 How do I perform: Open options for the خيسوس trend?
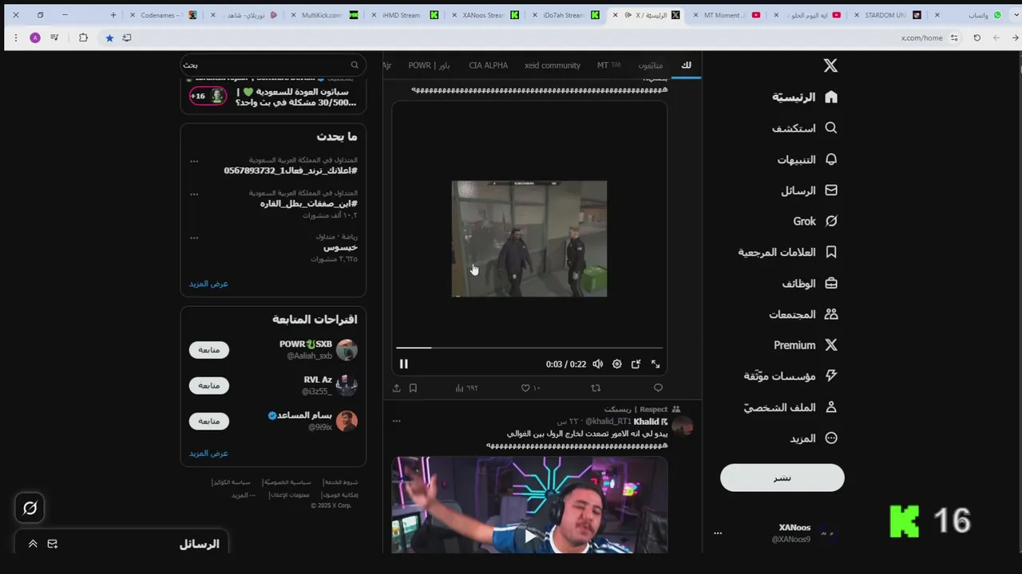(x=194, y=238)
